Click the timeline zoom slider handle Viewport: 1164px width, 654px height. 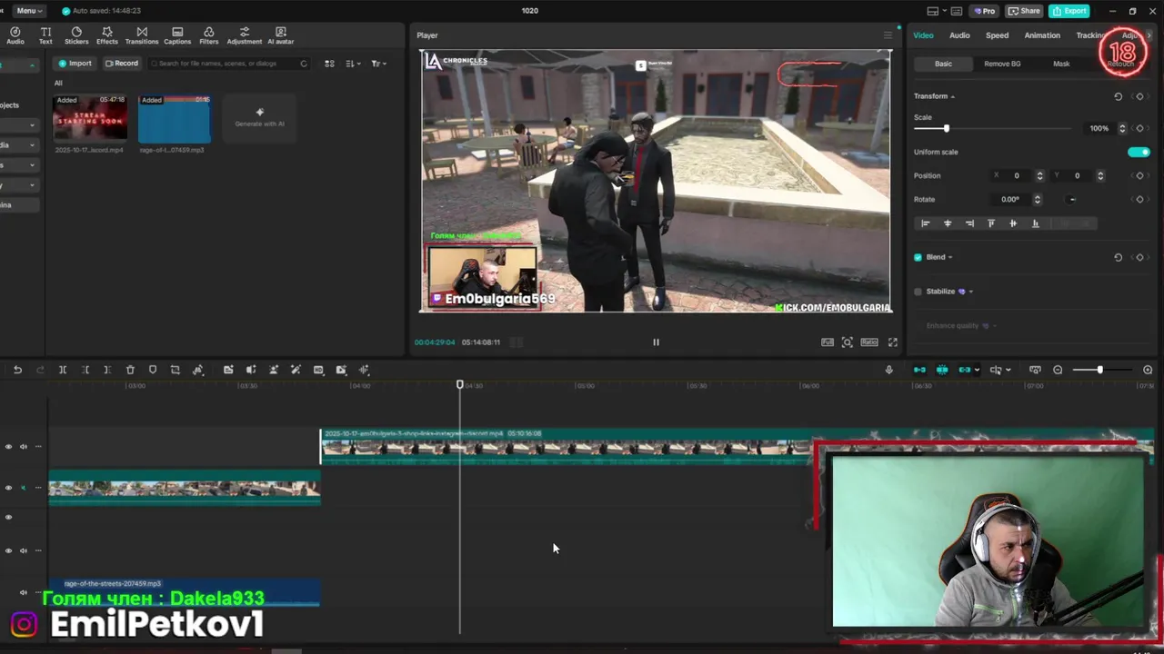1099,370
